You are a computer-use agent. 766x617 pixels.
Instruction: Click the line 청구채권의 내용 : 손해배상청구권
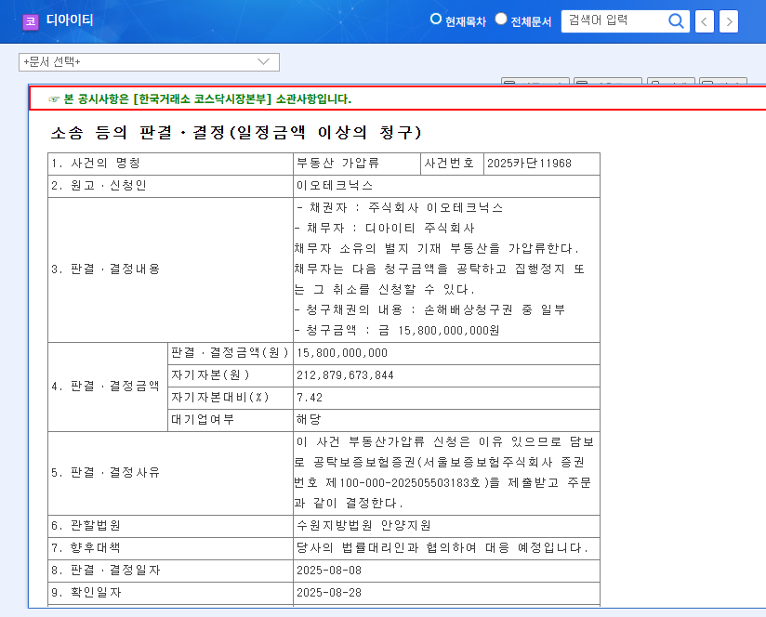[429, 310]
